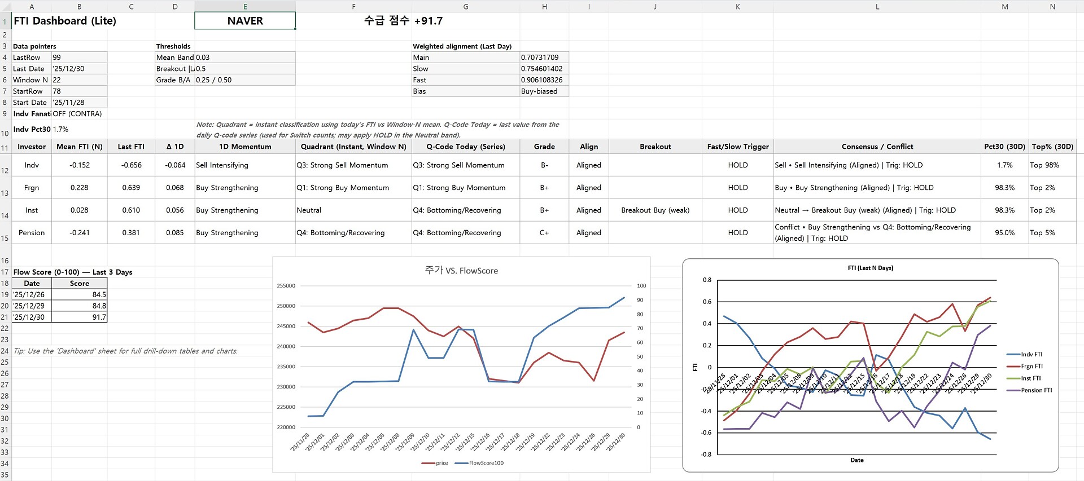Select the NAVER ticker cell
Image resolution: width=1084 pixels, height=481 pixels.
coord(244,21)
